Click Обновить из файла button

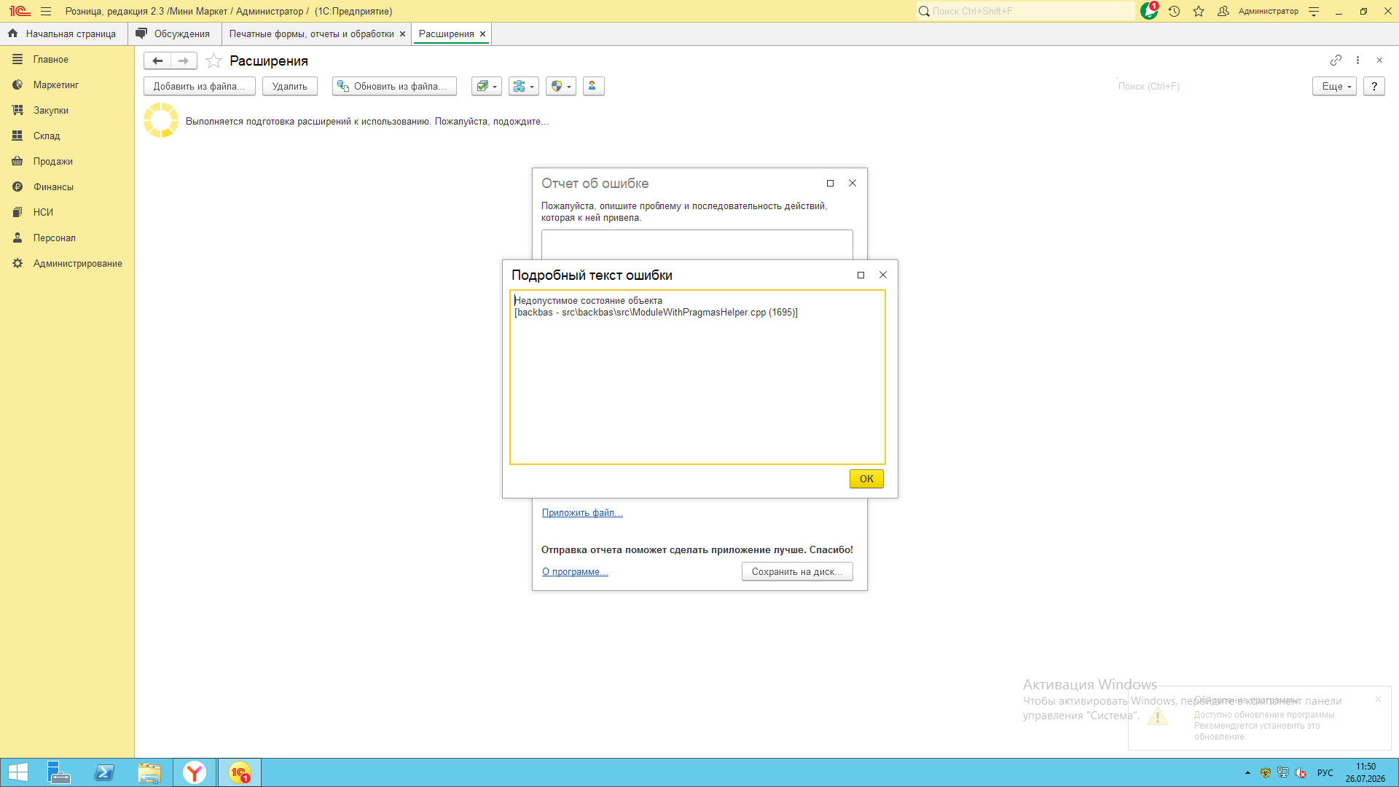point(394,86)
